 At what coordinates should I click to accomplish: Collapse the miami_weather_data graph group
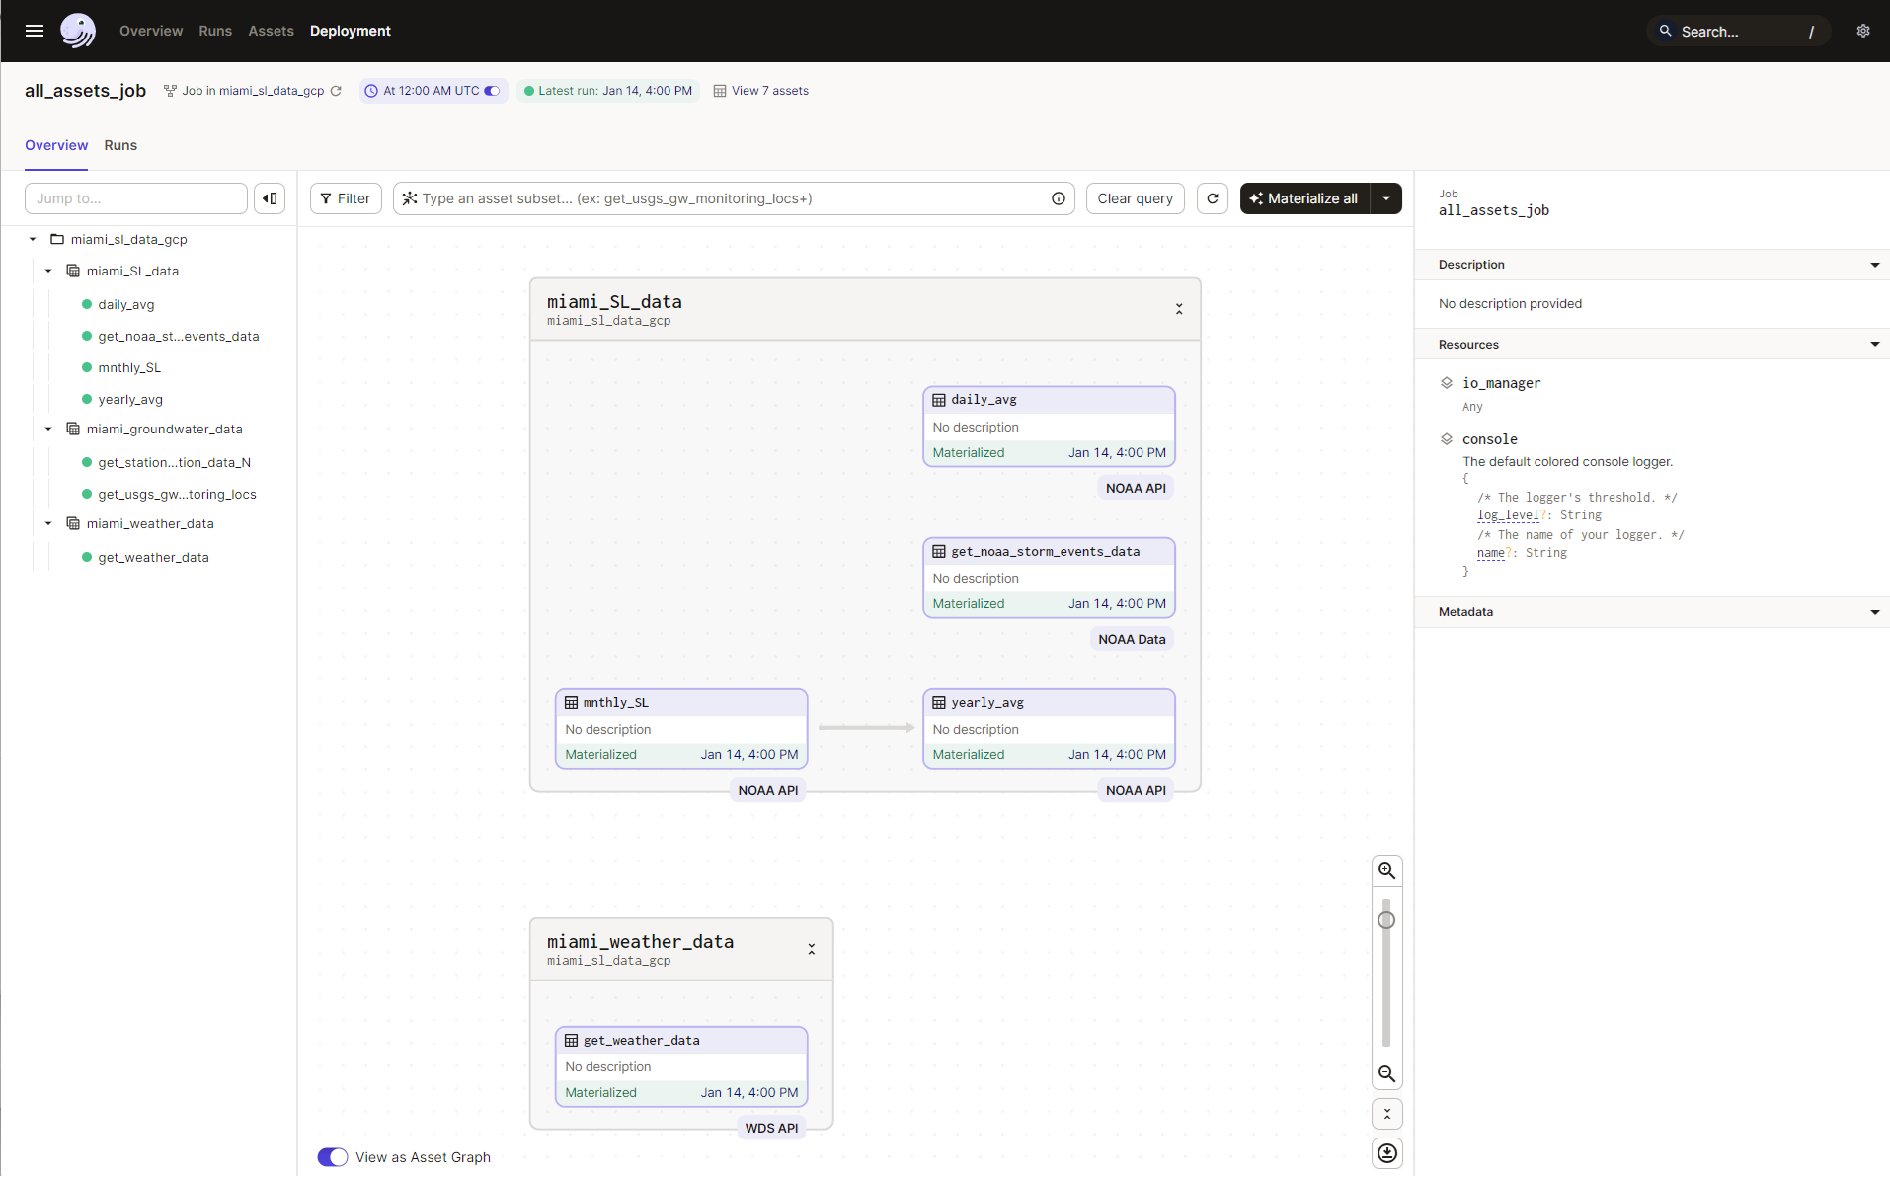[812, 949]
